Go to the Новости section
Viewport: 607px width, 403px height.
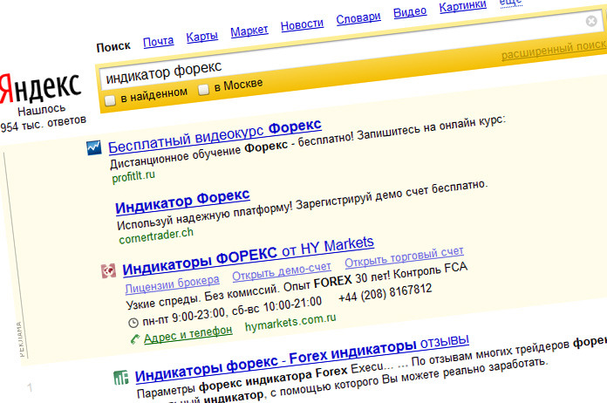pyautogui.click(x=302, y=24)
